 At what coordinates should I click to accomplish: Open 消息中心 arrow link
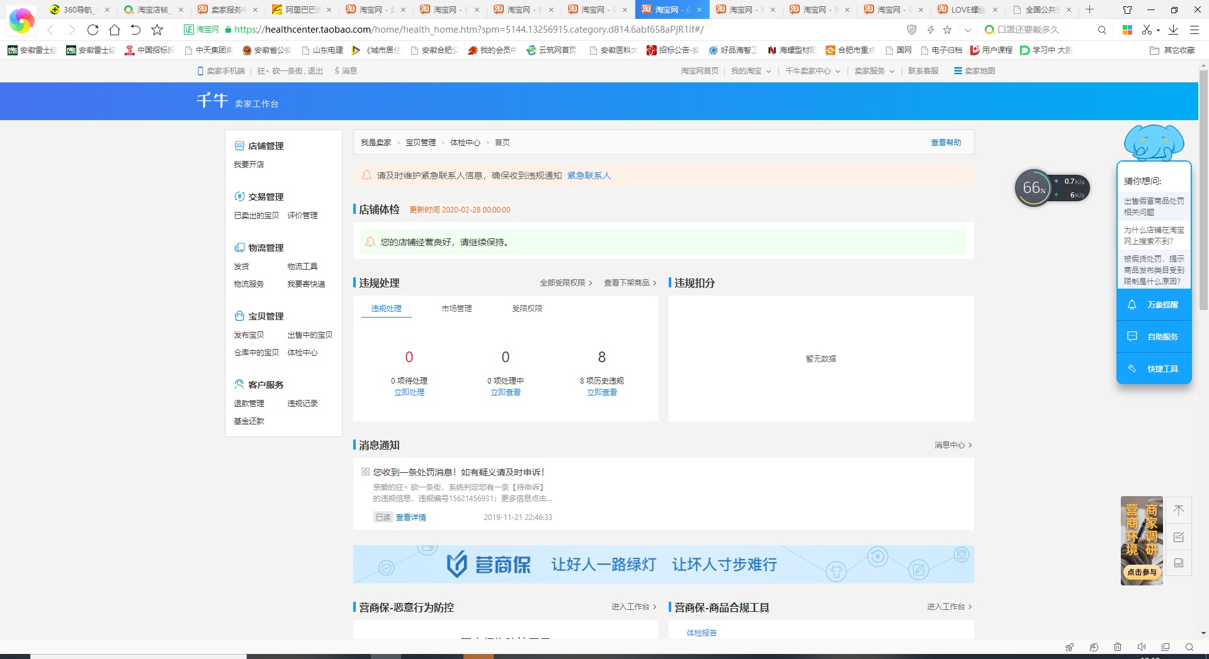(x=953, y=445)
